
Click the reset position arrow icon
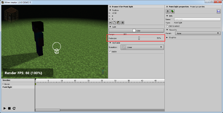click(x=110, y=23)
